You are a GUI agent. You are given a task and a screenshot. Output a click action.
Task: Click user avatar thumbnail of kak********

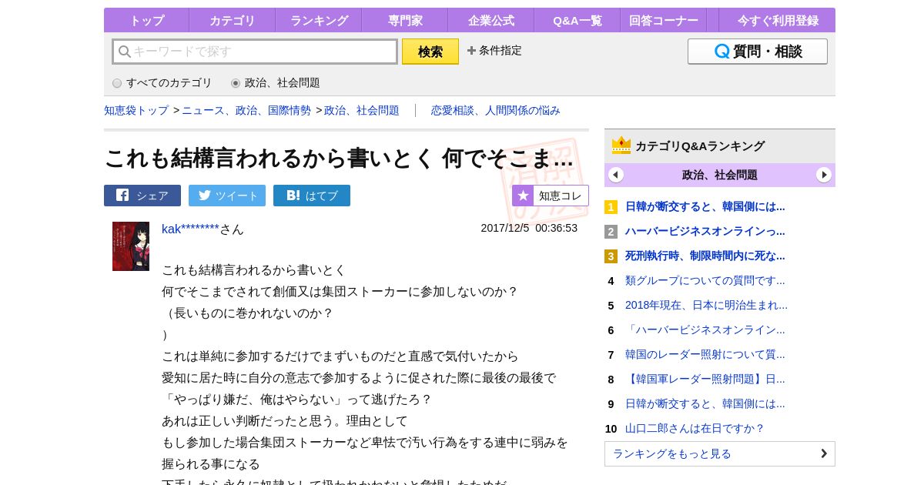131,246
